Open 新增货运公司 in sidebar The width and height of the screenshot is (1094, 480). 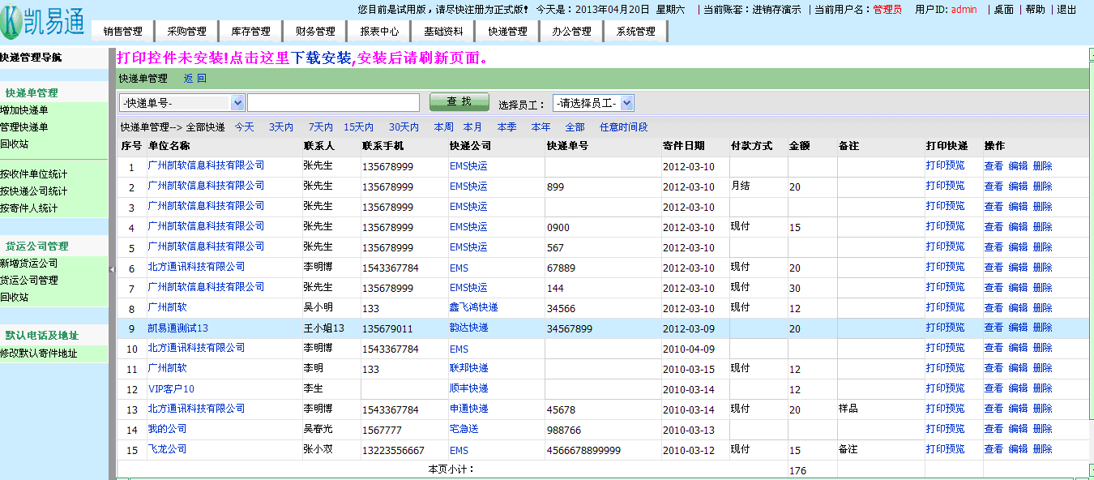click(29, 264)
